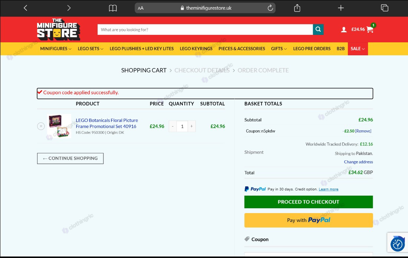Viewport: 408px width, 258px height.
Task: Click the teal search magnifier button
Action: pos(318,29)
